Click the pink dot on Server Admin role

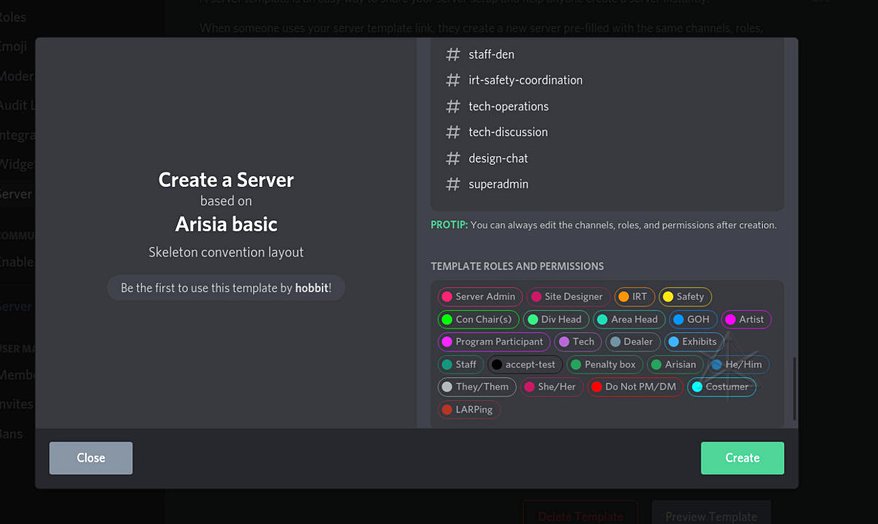click(x=447, y=296)
